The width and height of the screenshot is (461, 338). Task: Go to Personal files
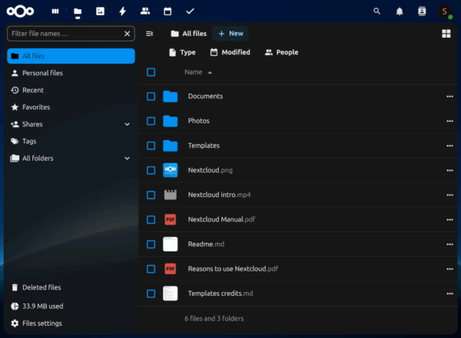click(71, 73)
